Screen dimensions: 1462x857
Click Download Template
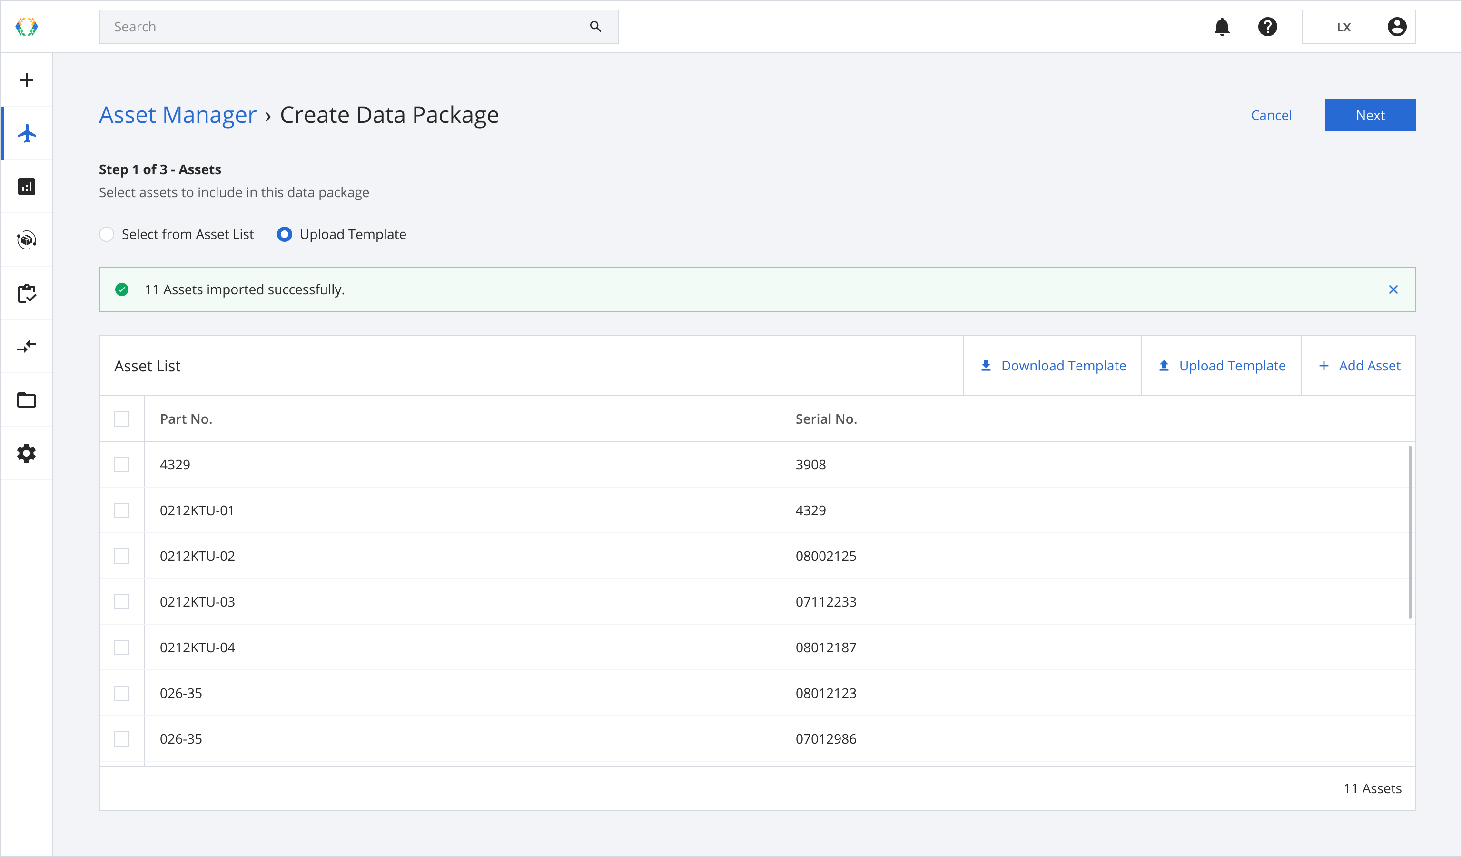(1052, 366)
